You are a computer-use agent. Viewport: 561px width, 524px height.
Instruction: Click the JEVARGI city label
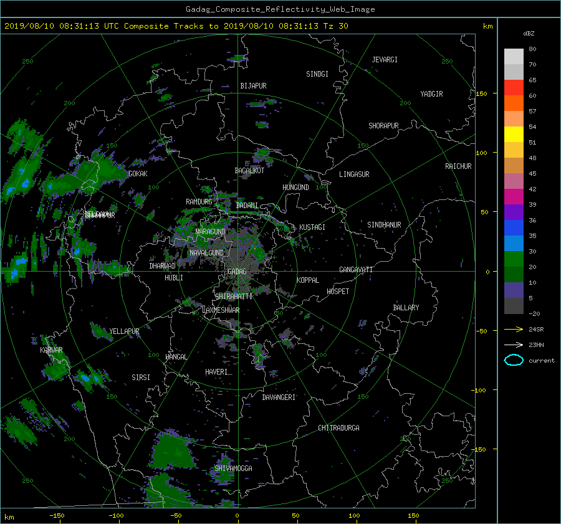385,60
